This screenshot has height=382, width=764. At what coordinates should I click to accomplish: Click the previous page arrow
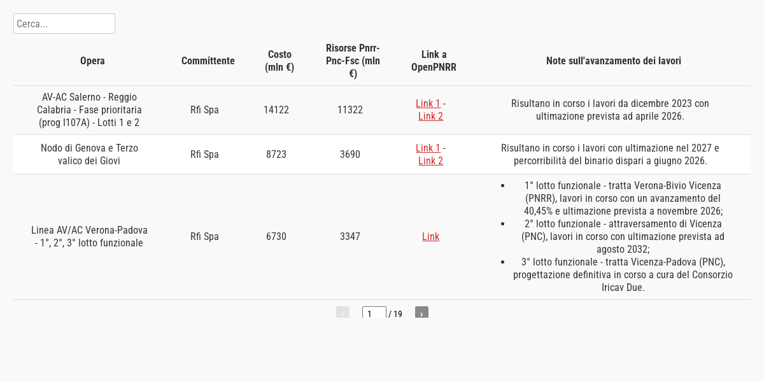(343, 313)
